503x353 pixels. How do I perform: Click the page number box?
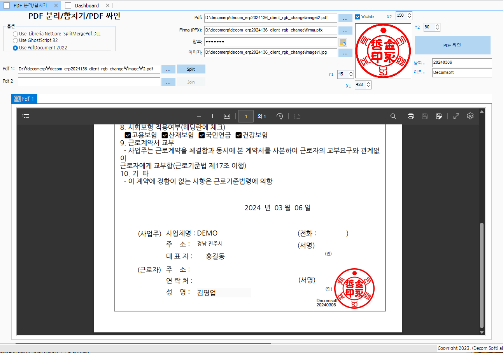[246, 116]
